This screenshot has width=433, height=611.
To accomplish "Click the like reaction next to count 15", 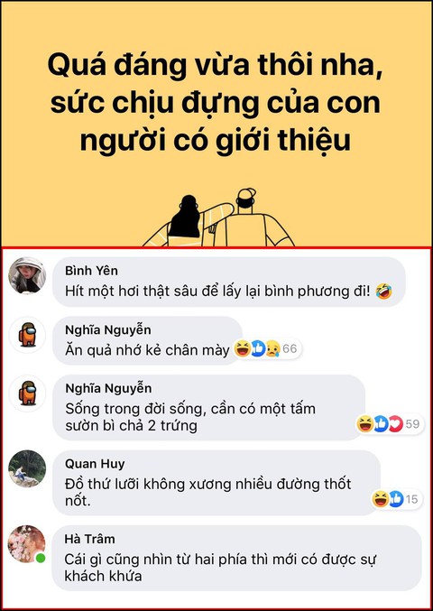I will [396, 499].
